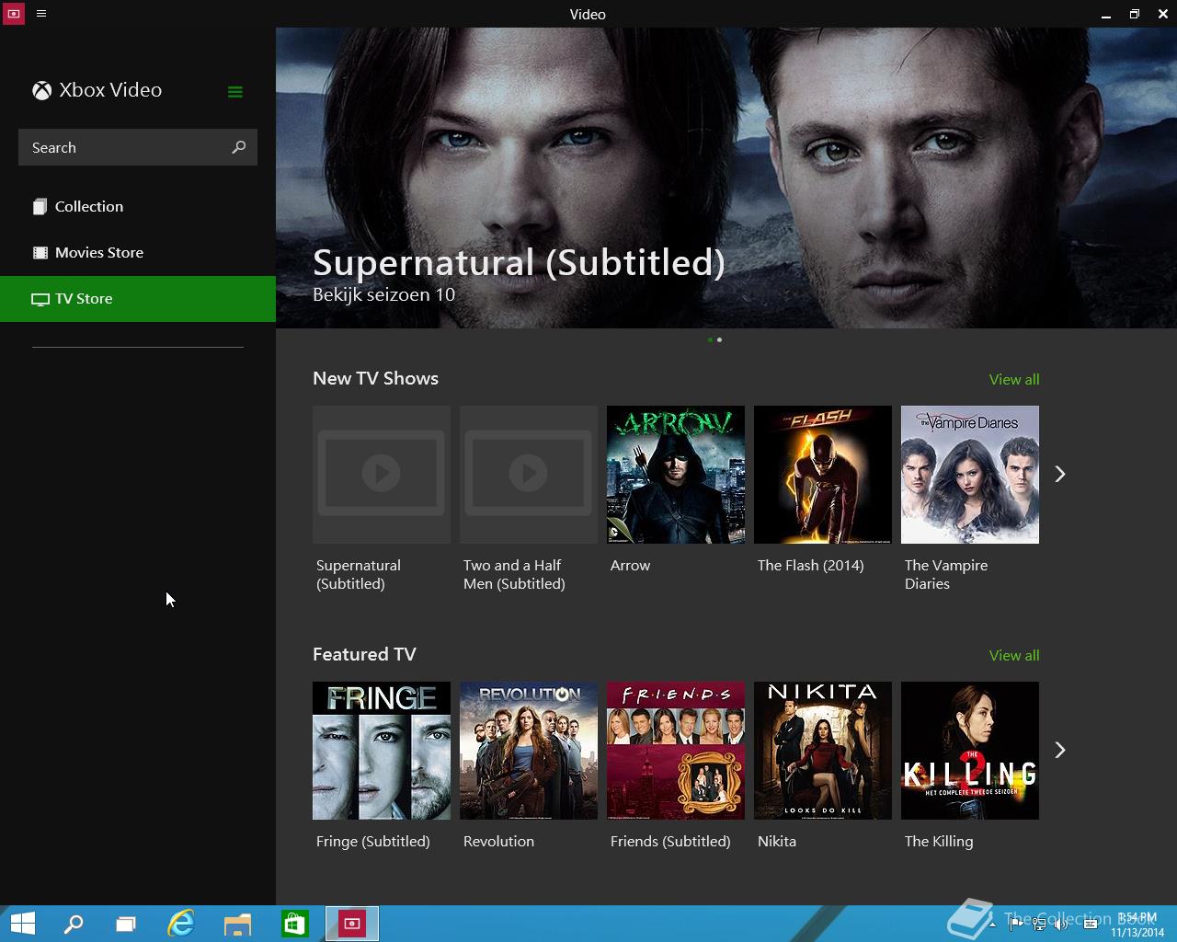Viewport: 1177px width, 942px height.
Task: Open the Collection section
Action: click(x=138, y=206)
